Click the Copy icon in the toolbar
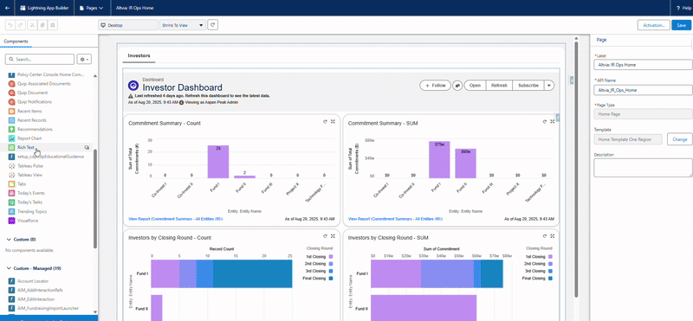The image size is (693, 321). tap(42, 25)
